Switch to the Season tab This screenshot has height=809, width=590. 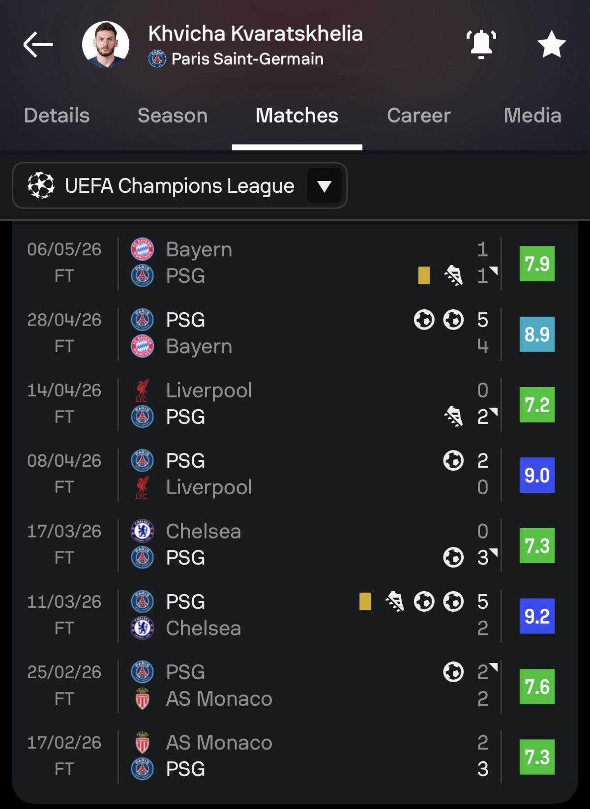pos(173,116)
